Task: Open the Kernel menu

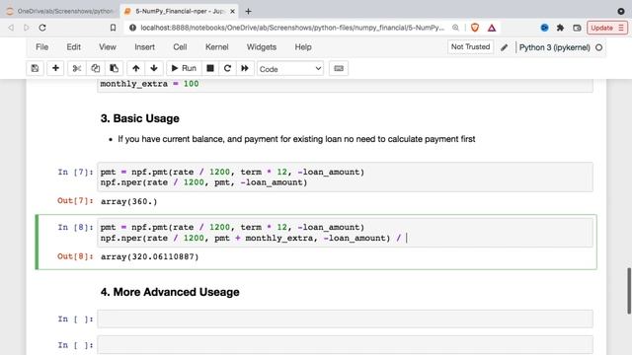Action: (x=217, y=47)
